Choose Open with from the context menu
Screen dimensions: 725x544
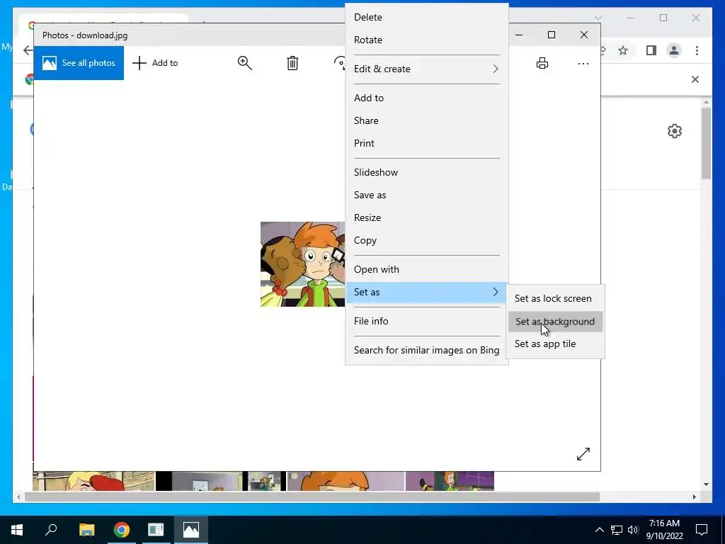pyautogui.click(x=426, y=269)
